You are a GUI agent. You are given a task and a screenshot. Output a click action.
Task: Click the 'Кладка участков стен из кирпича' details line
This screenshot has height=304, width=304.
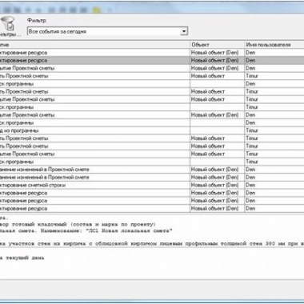pyautogui.click(x=152, y=244)
